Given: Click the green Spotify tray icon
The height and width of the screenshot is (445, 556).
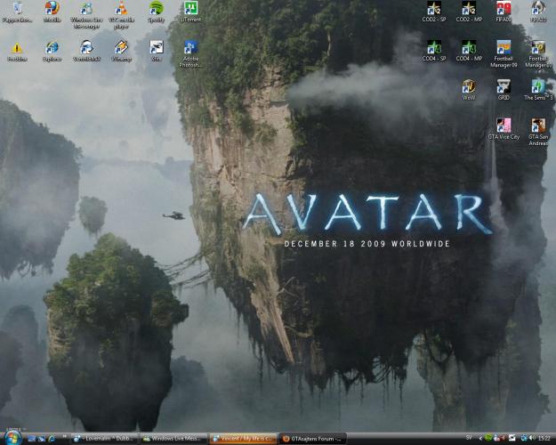Looking at the screenshot, I should tap(488, 439).
